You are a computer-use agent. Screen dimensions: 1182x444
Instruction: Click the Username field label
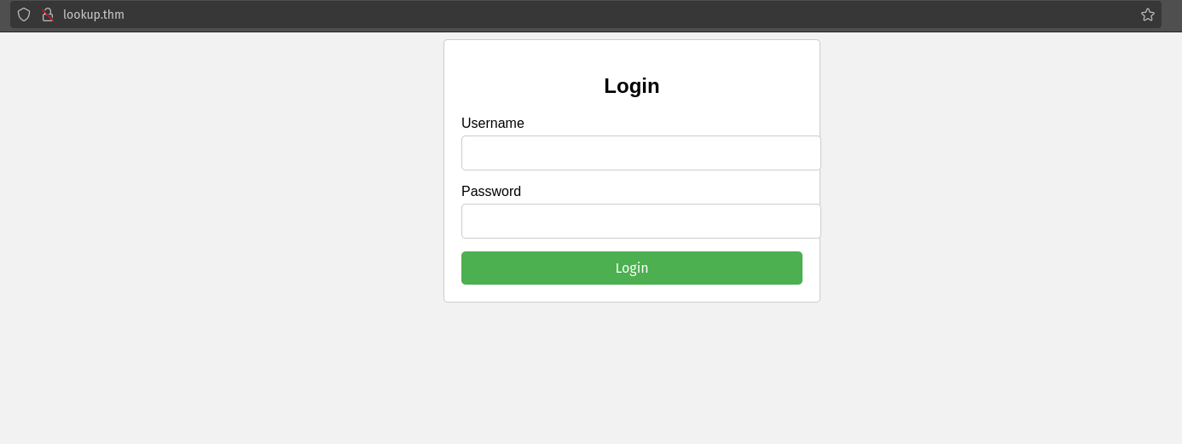(492, 124)
